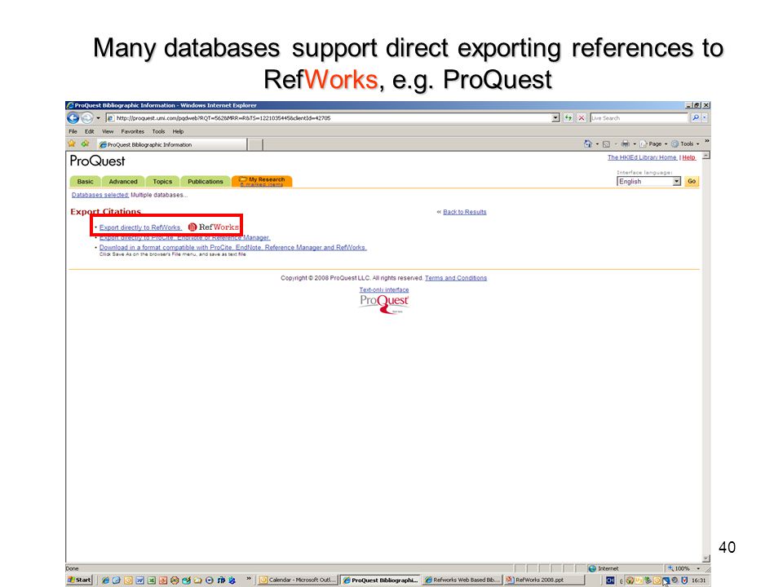The image size is (783, 587).
Task: Click the Back to Results link
Action: 464,212
